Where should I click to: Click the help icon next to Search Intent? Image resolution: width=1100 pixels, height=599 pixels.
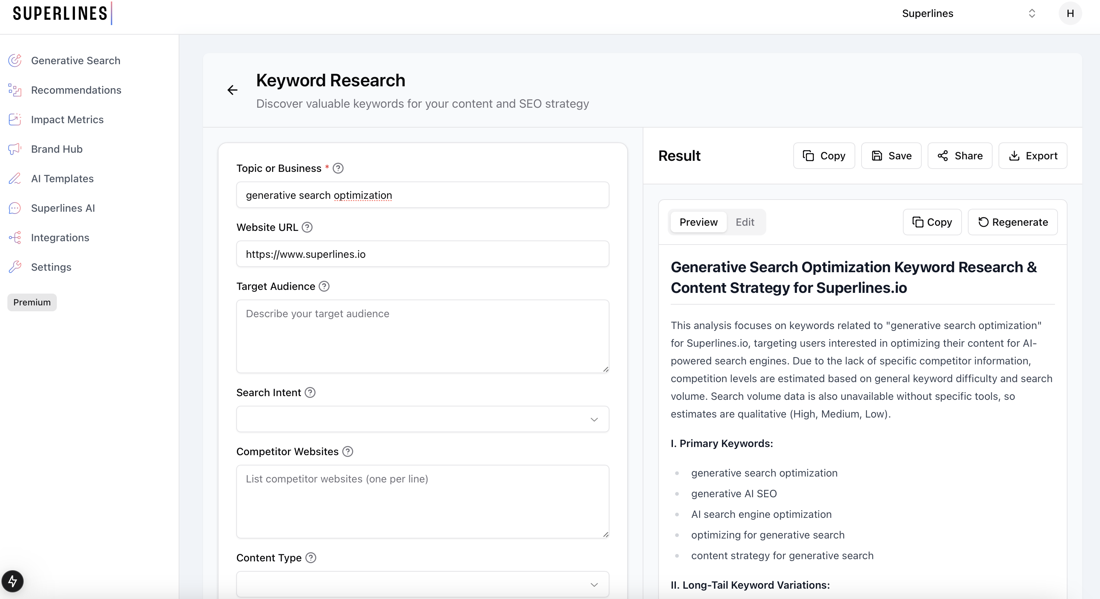(x=310, y=392)
